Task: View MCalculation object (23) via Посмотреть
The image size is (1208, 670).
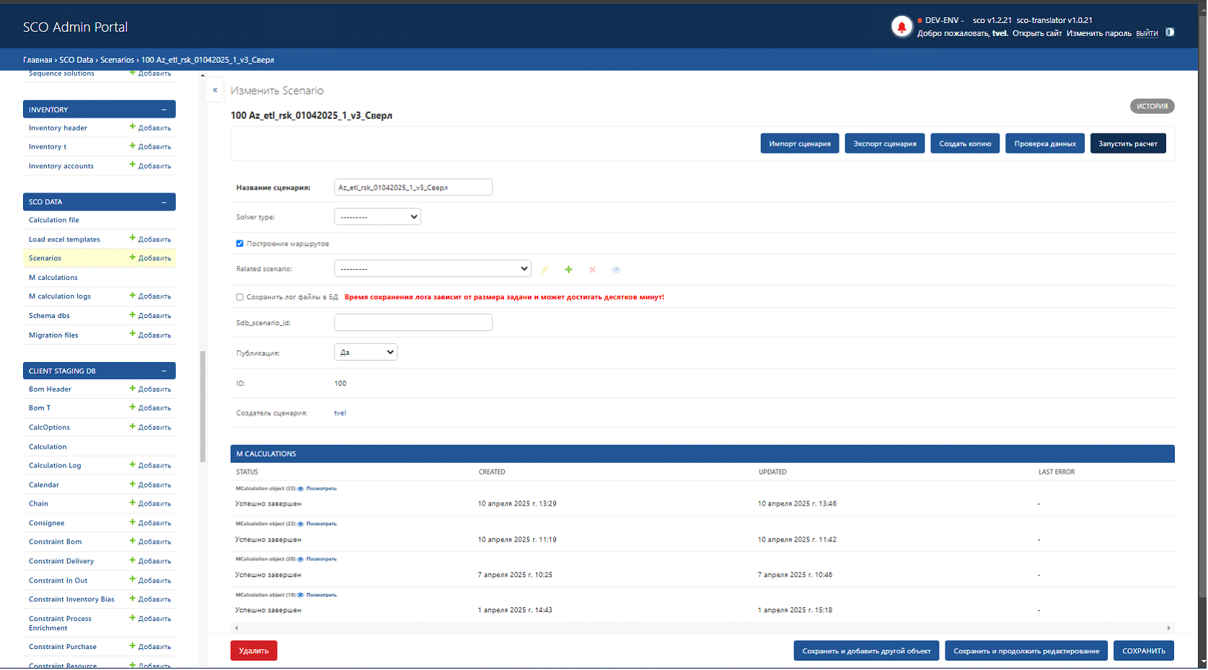Action: click(x=321, y=489)
